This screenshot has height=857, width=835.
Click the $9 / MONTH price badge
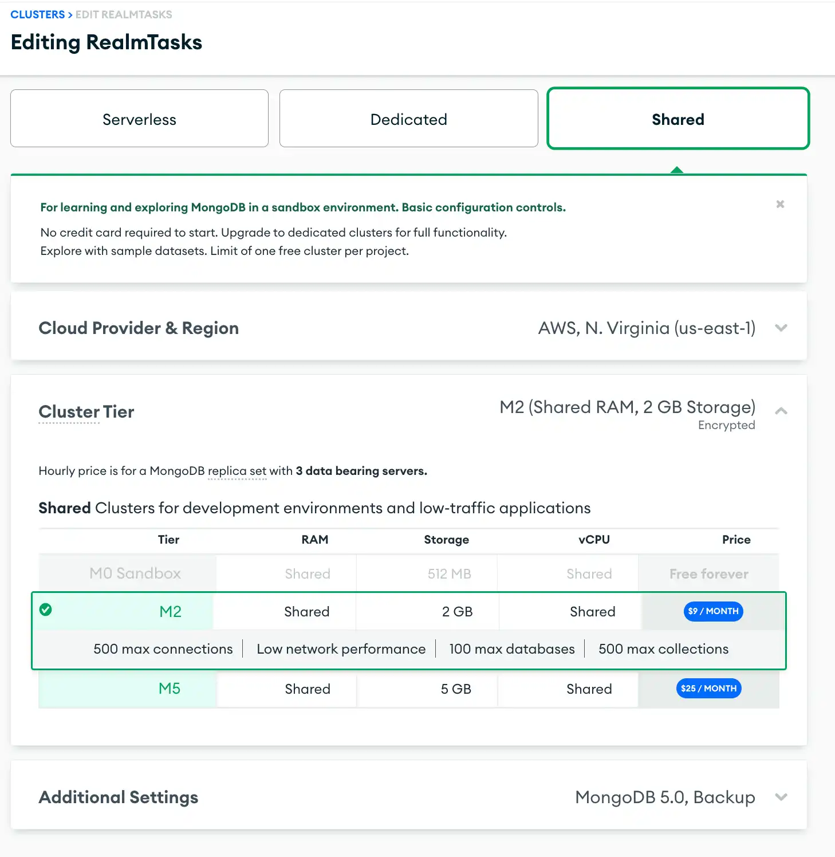713,611
